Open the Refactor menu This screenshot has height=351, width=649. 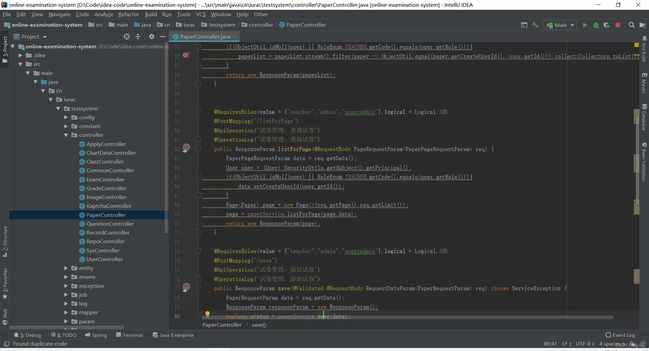pyautogui.click(x=128, y=14)
